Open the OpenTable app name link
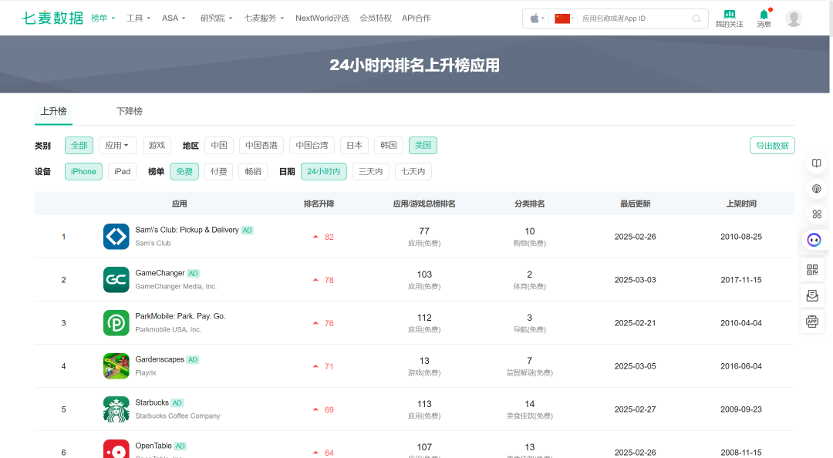 [153, 445]
